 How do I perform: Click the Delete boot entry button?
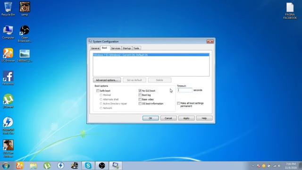pyautogui.click(x=159, y=80)
